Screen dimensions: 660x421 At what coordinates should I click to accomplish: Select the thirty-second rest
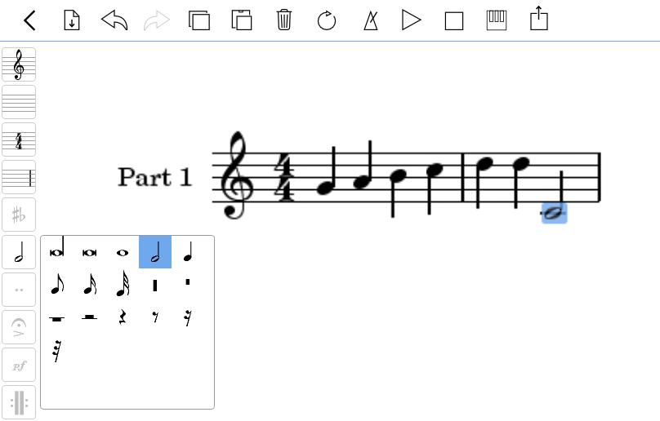(x=57, y=350)
